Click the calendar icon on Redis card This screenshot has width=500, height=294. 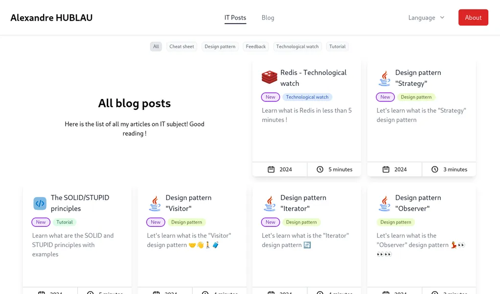[271, 170]
